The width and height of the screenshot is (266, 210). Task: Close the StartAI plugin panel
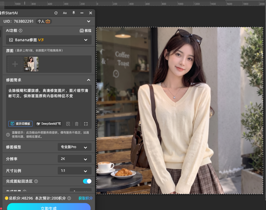coord(91,13)
